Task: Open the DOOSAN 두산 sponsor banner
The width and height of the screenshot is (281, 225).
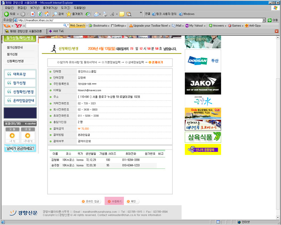Action: tap(203, 61)
